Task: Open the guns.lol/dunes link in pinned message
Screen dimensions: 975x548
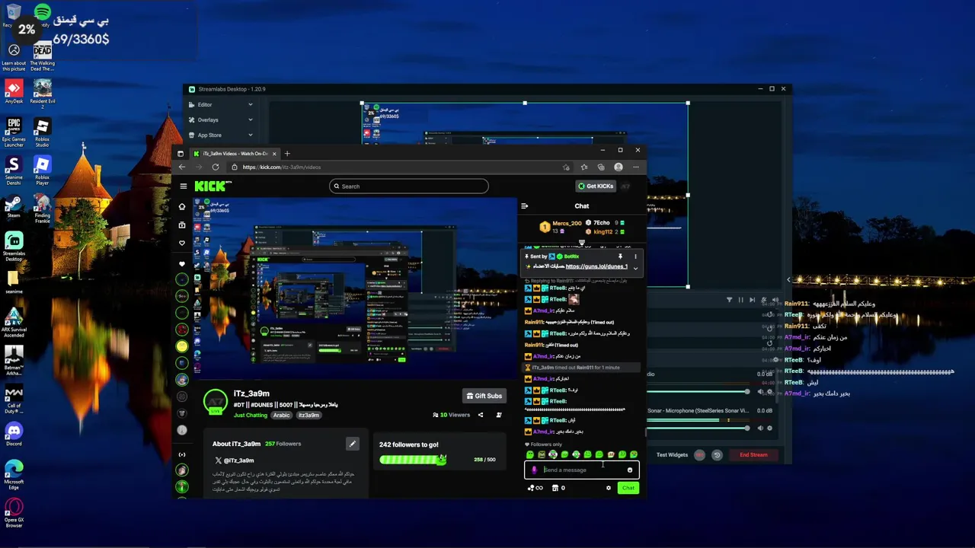Action: [x=596, y=266]
